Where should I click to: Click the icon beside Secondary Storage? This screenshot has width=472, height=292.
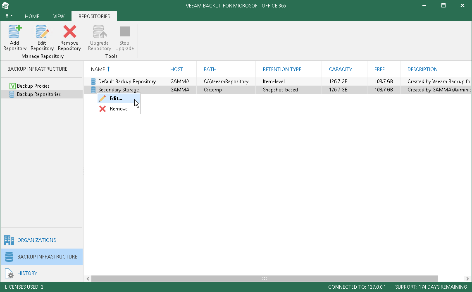[x=93, y=90]
